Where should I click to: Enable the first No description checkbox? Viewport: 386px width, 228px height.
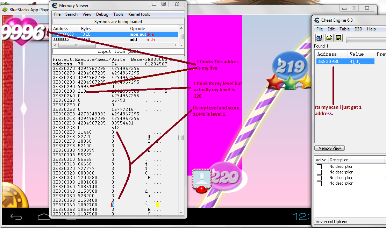(x=319, y=166)
